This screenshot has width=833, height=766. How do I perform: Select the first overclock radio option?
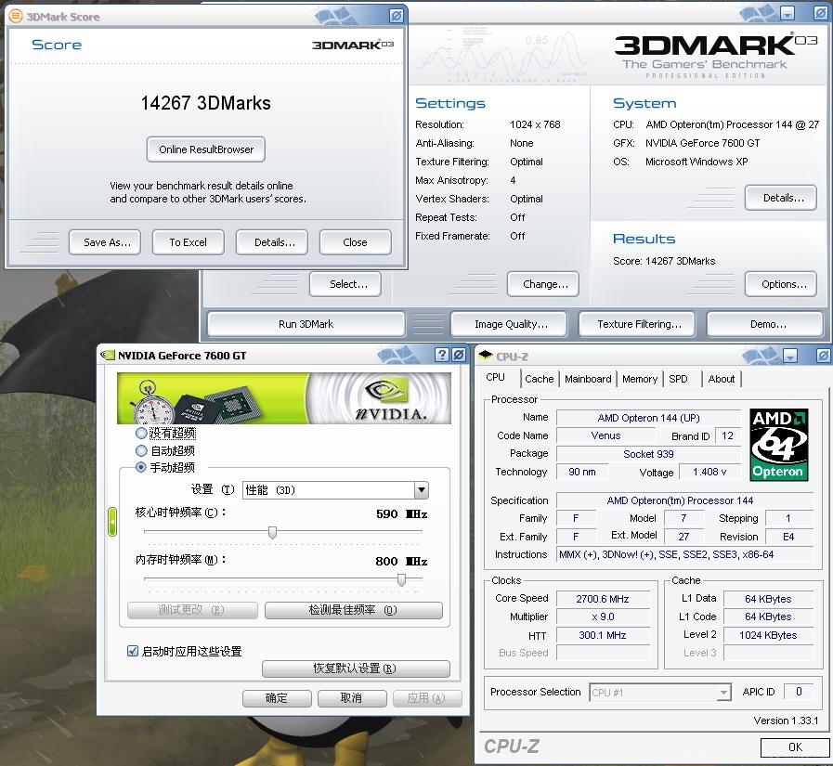[141, 433]
